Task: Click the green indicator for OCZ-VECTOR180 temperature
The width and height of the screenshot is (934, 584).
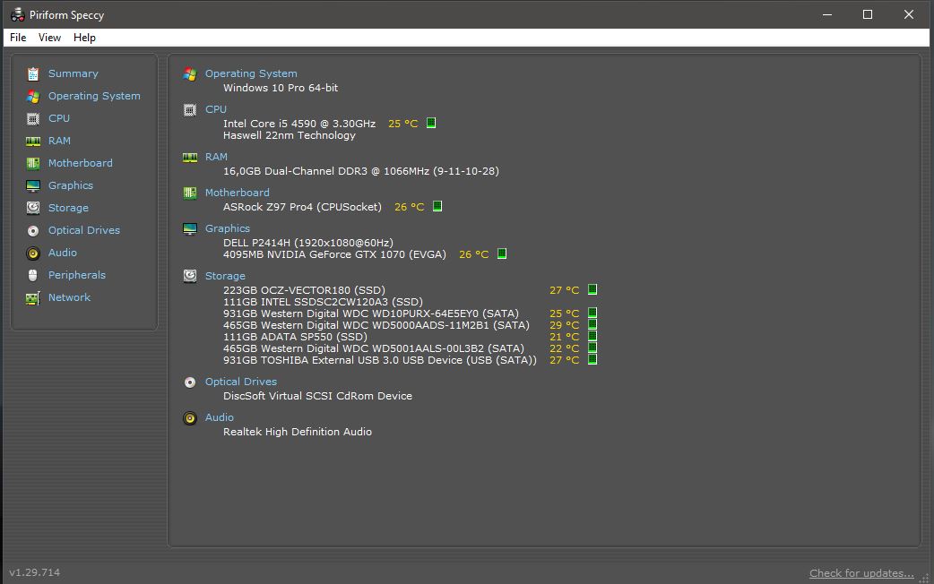Action: tap(592, 289)
